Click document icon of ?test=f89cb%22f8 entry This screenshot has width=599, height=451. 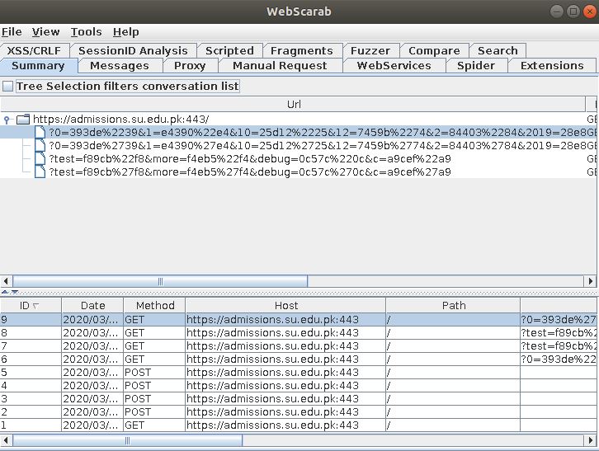click(40, 159)
